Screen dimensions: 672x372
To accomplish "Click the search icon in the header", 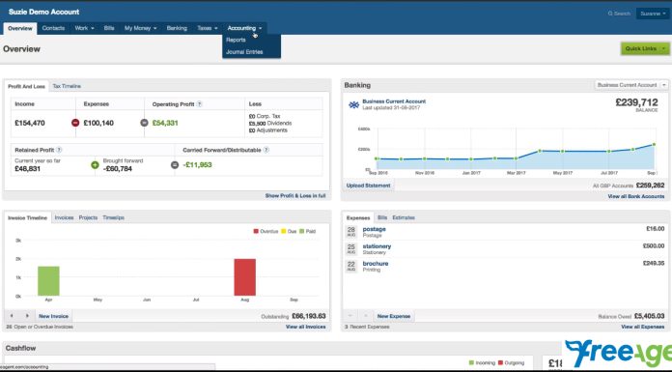I will pos(610,14).
